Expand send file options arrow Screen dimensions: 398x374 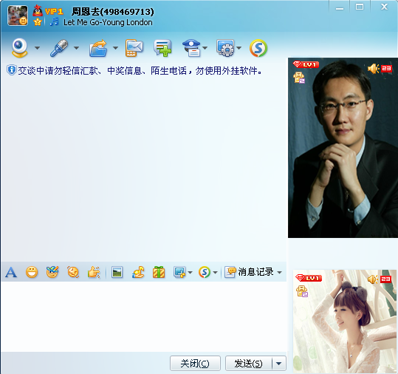[115, 48]
